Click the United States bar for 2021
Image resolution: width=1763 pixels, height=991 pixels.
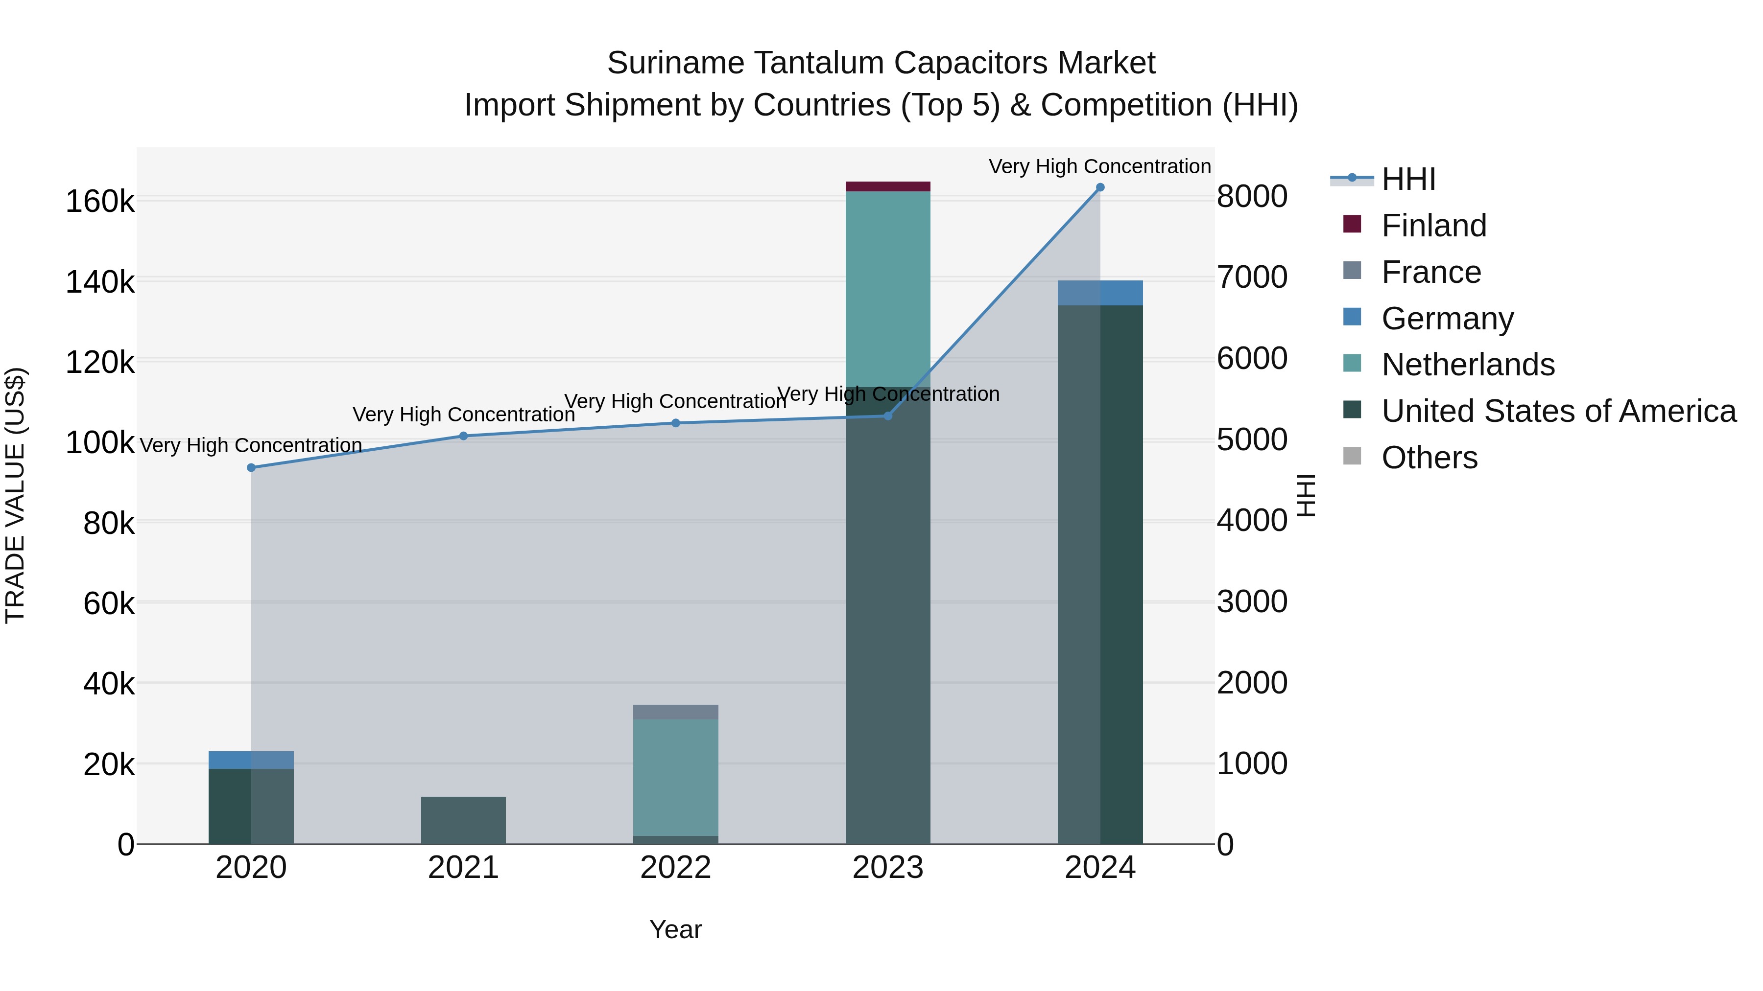463,821
